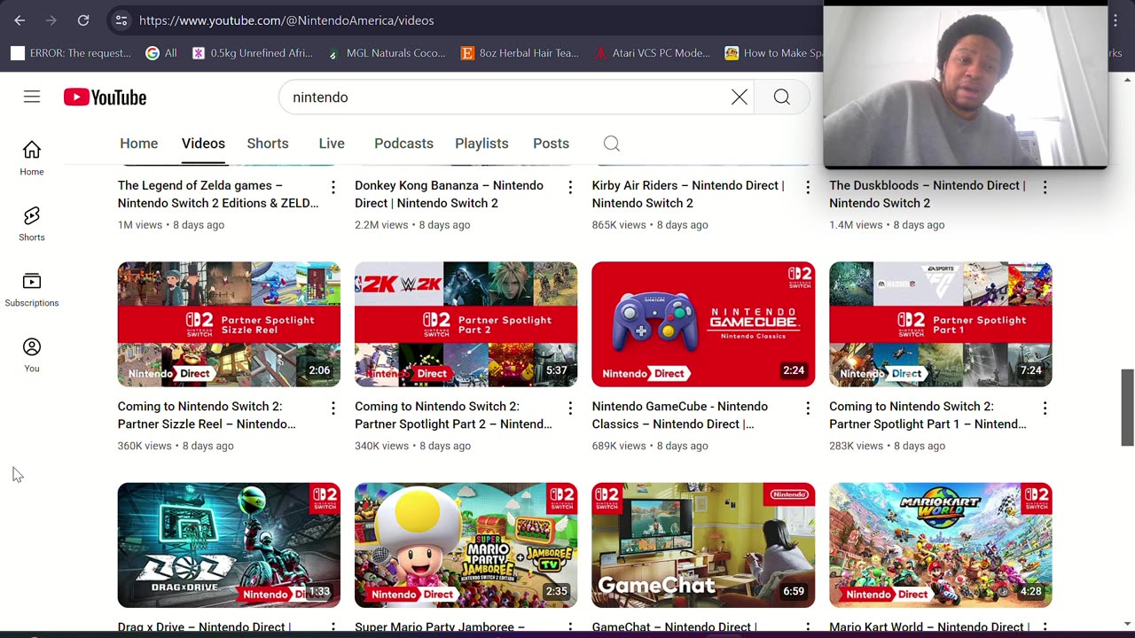Open the Atari VCS PC Mode bookmark
1135x638 pixels.
(653, 53)
